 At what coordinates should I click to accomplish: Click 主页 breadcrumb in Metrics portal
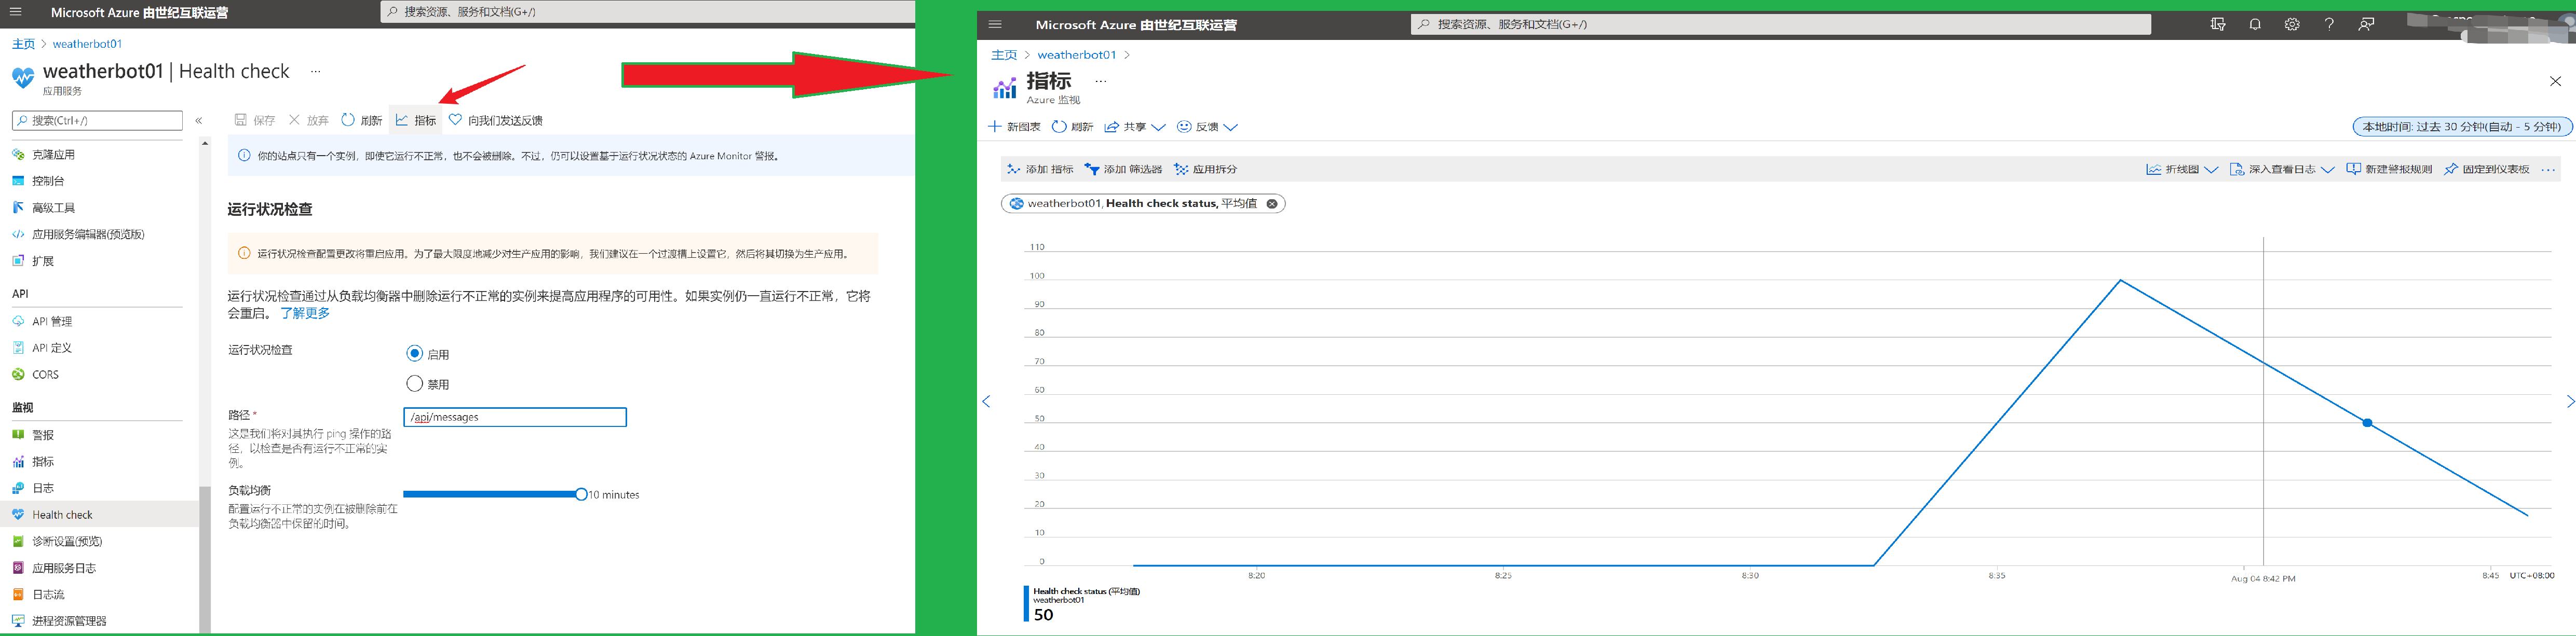pos(1004,55)
